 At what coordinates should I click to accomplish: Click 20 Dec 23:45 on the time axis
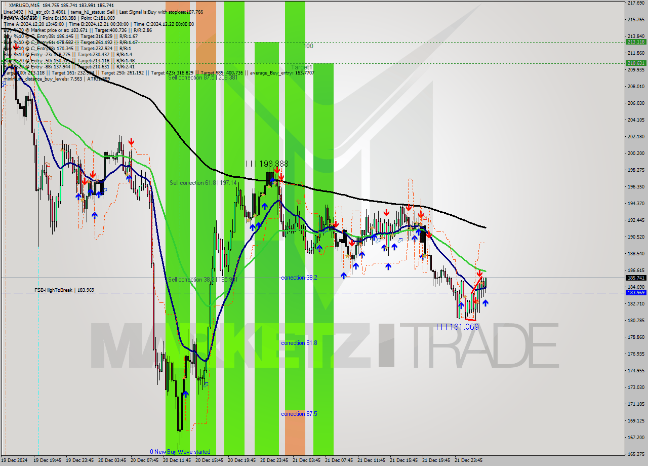[x=274, y=460]
